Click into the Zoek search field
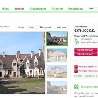The height and width of the screenshot is (98, 98). pyautogui.click(x=93, y=9)
